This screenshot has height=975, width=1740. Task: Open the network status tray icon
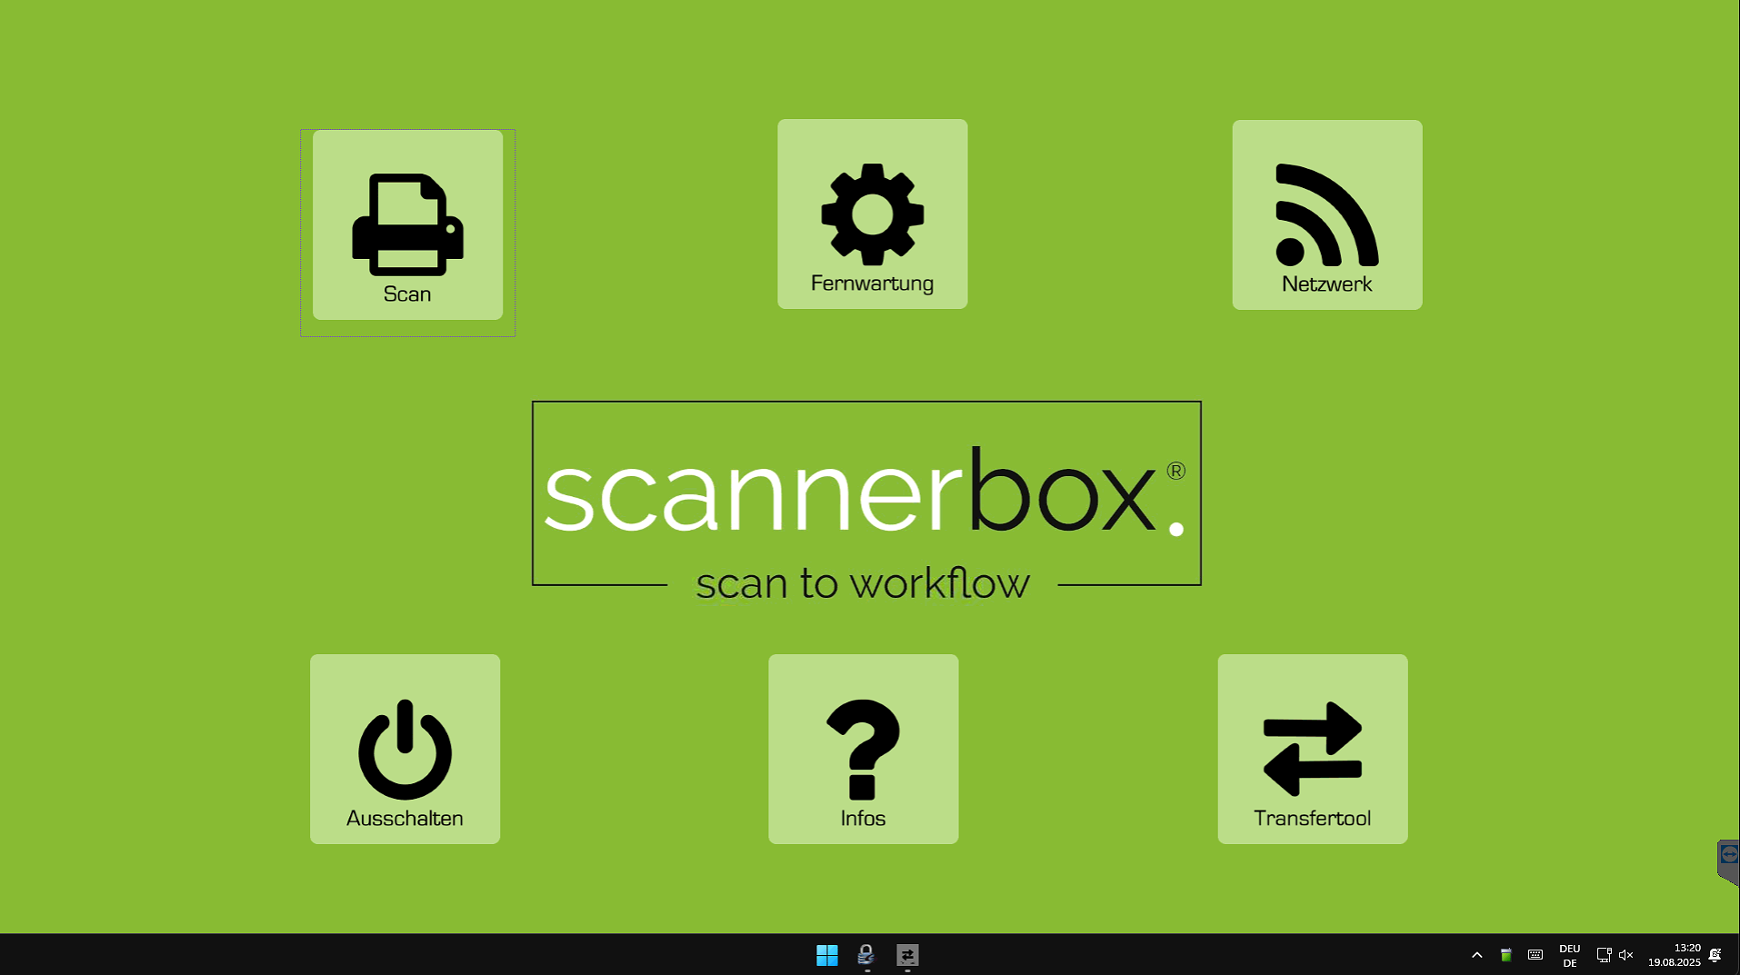(1604, 955)
